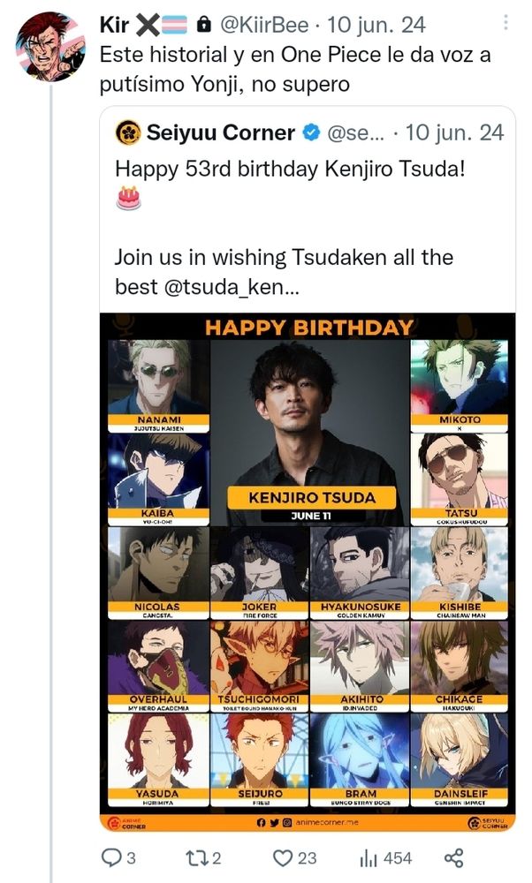The width and height of the screenshot is (532, 883).
Task: Click the quoted tweet's 10 jun. 24 date
Action: point(455,133)
